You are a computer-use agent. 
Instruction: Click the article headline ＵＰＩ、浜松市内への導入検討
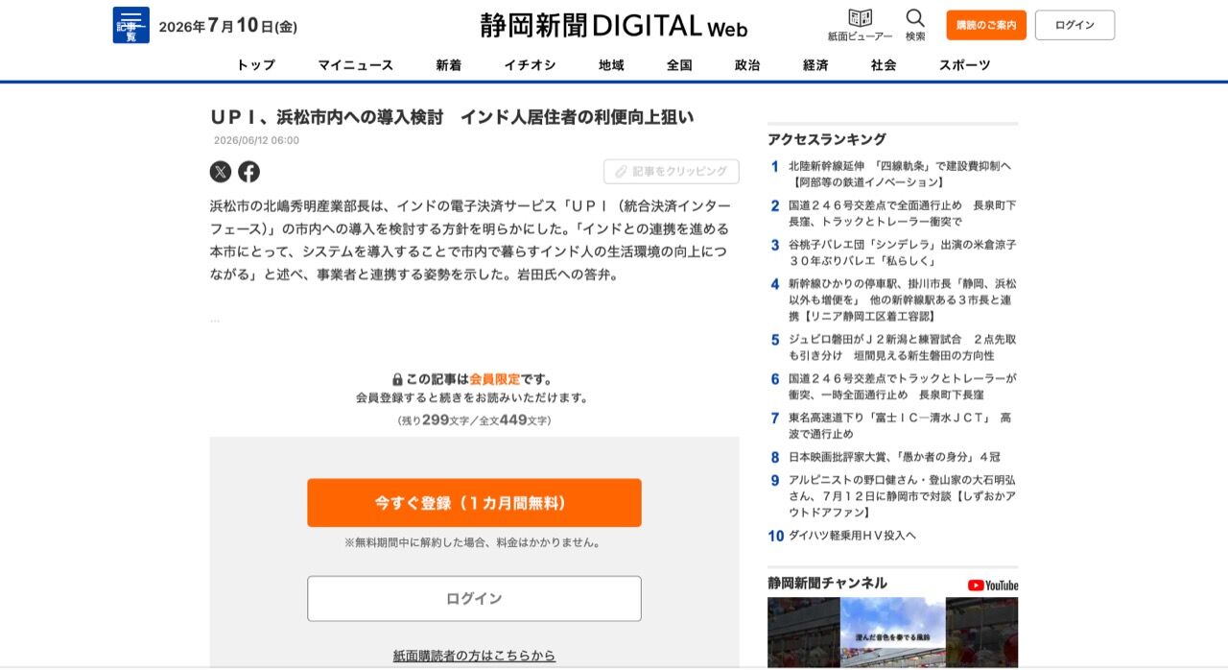click(x=452, y=117)
